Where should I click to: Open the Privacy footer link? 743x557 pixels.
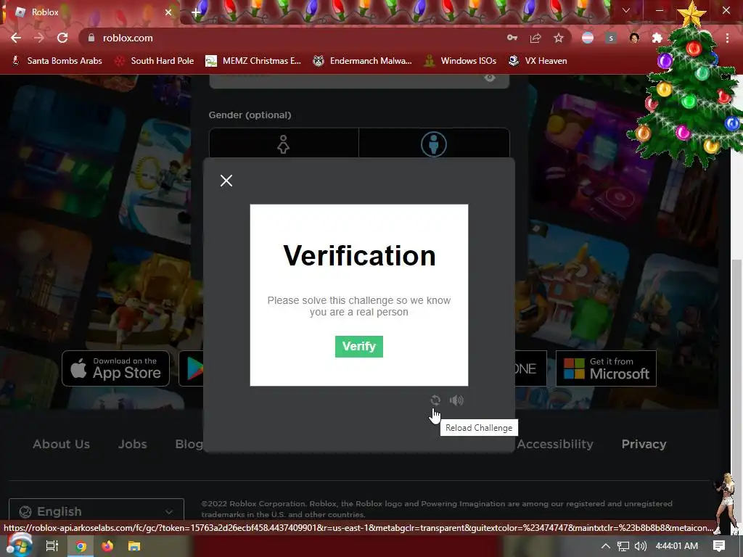pos(644,444)
